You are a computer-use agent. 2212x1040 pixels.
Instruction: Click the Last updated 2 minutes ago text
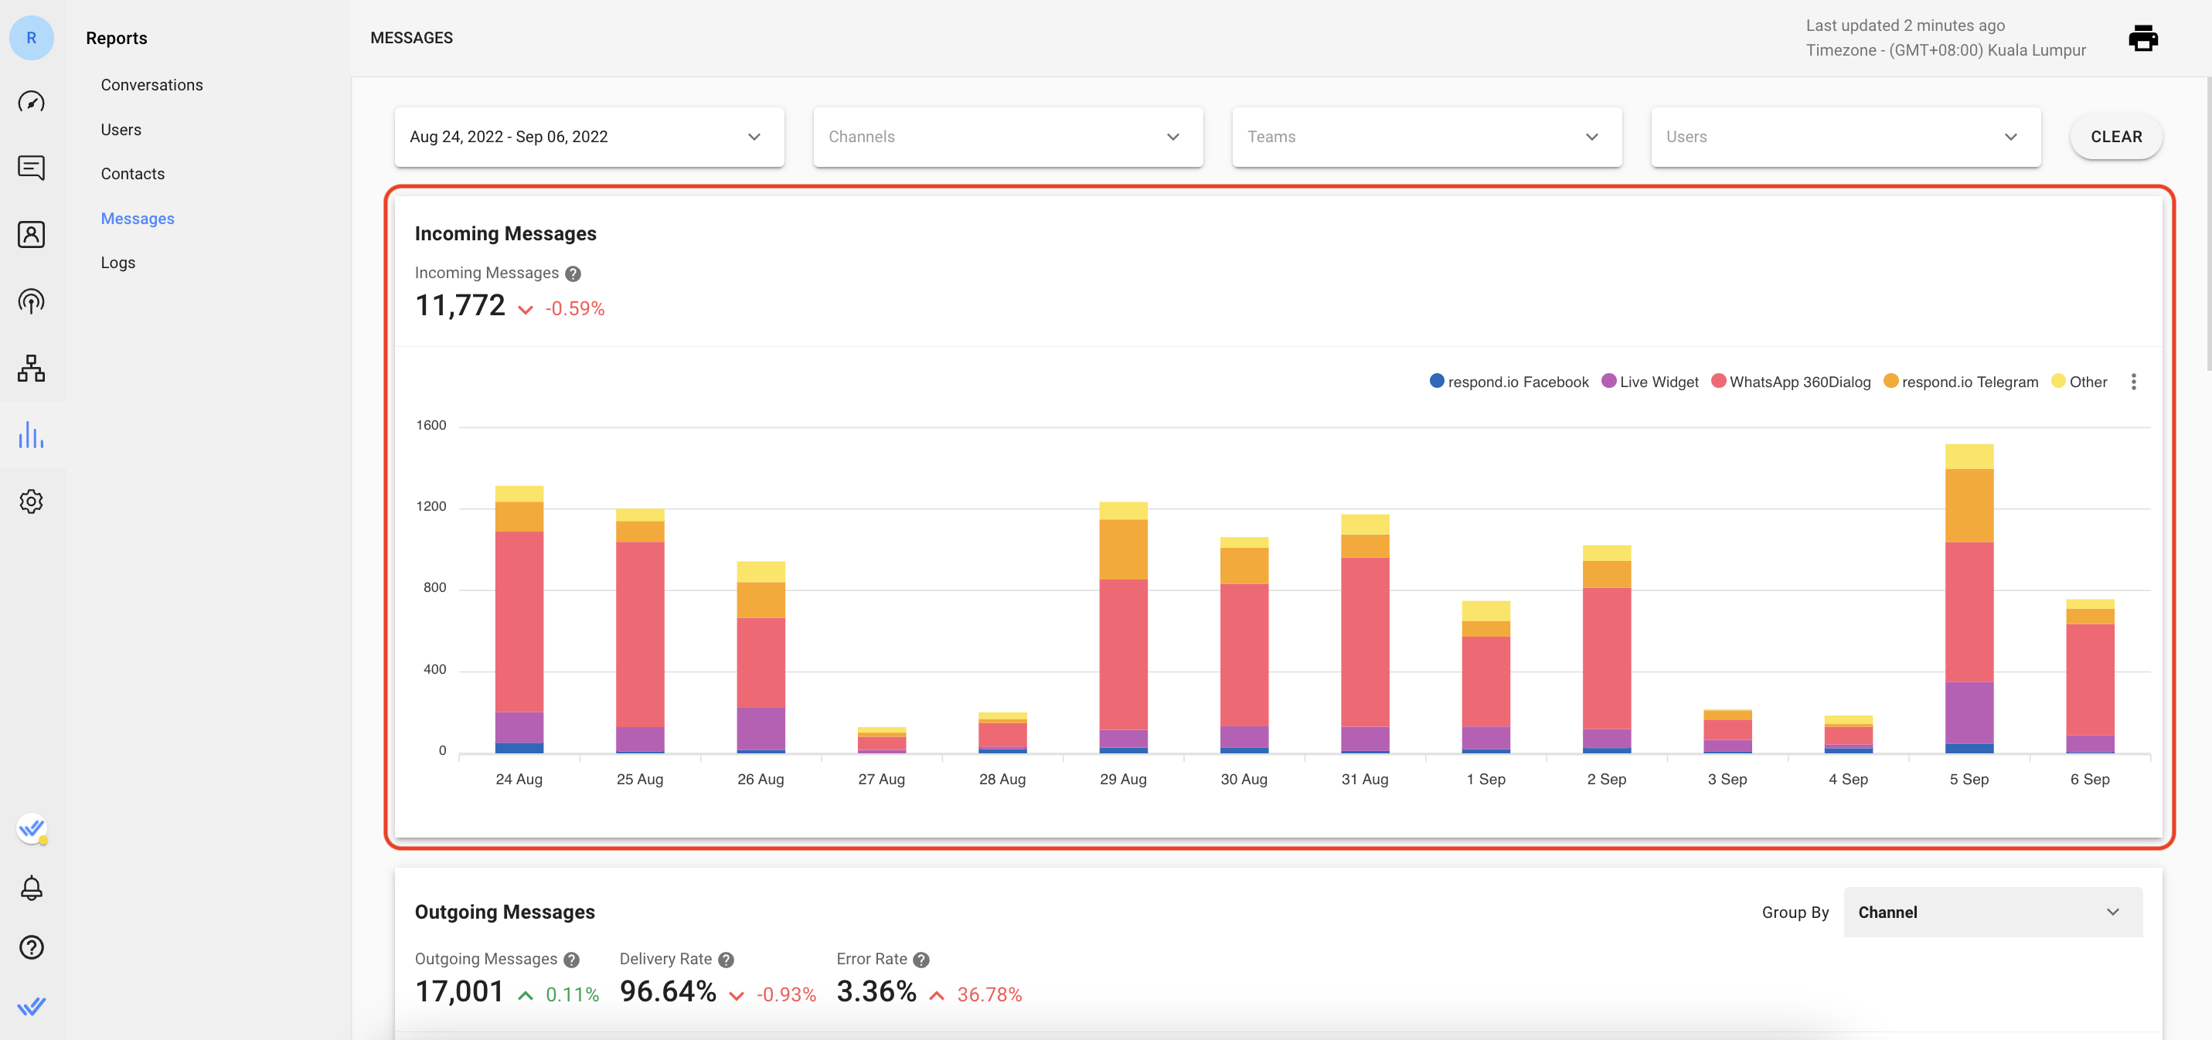click(x=1905, y=25)
